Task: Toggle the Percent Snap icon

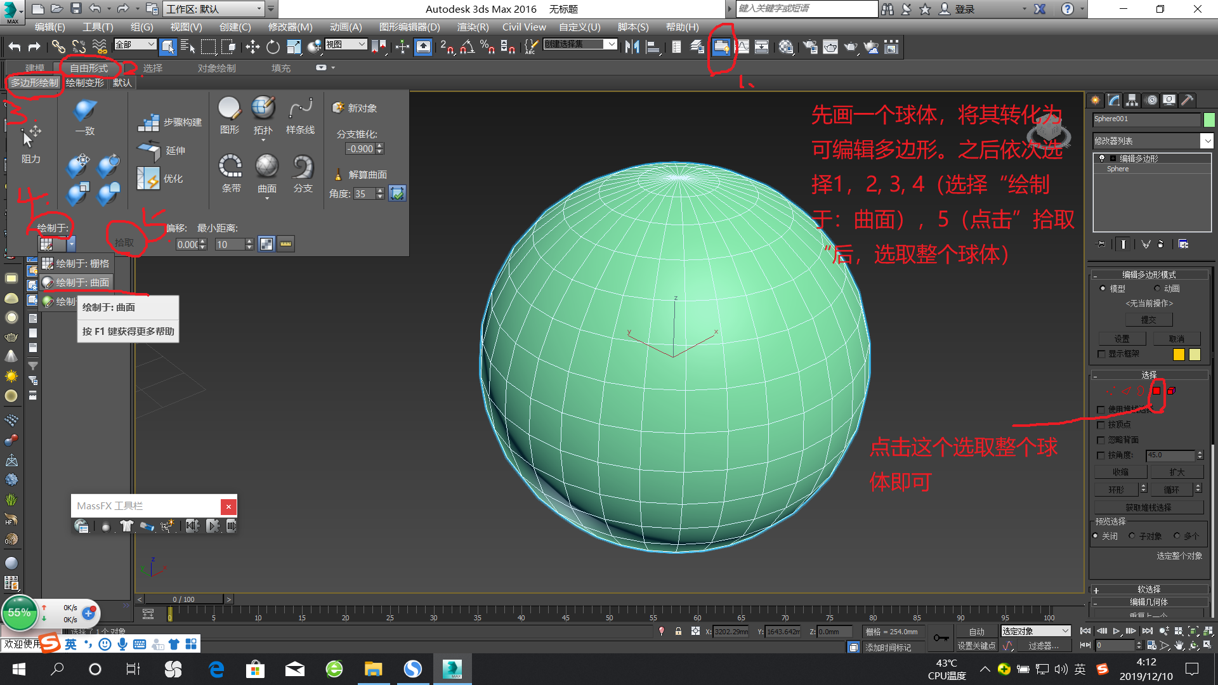Action: 487,46
